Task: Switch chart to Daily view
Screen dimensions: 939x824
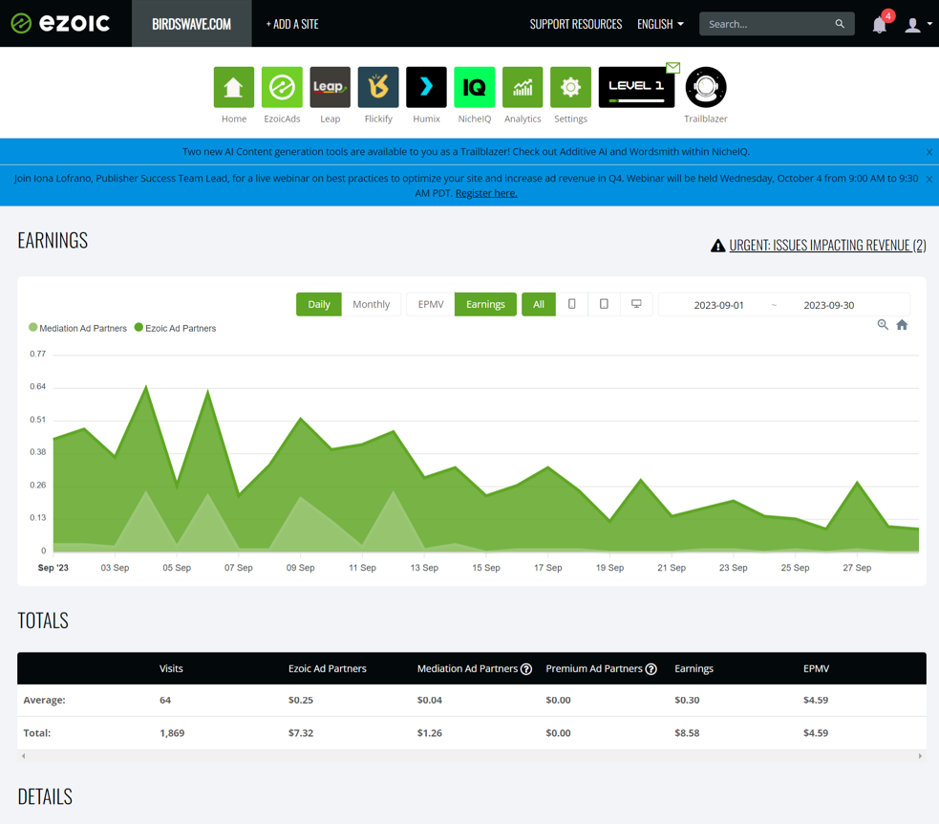Action: coord(319,304)
